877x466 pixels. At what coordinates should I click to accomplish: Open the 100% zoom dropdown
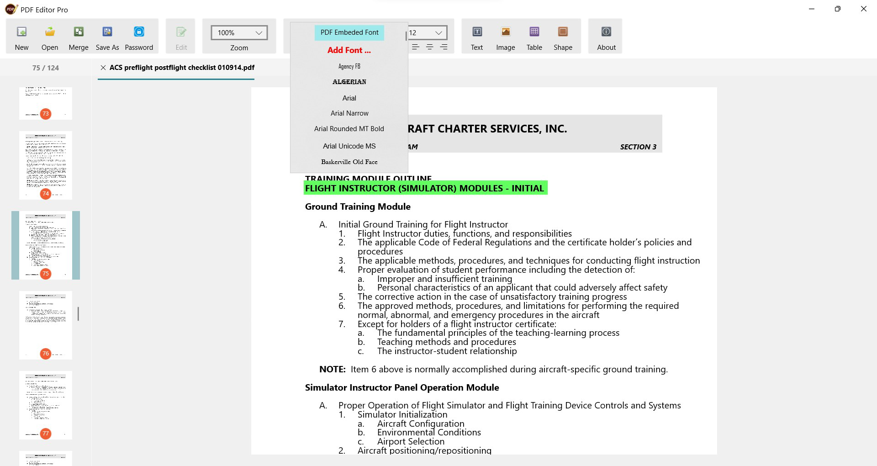click(x=239, y=33)
